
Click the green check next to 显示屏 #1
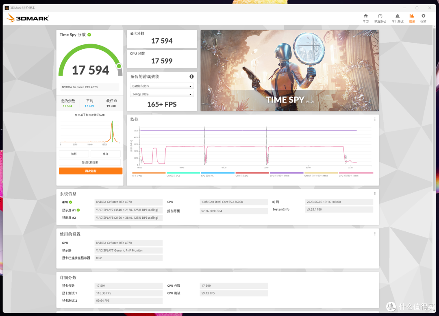(x=78, y=210)
